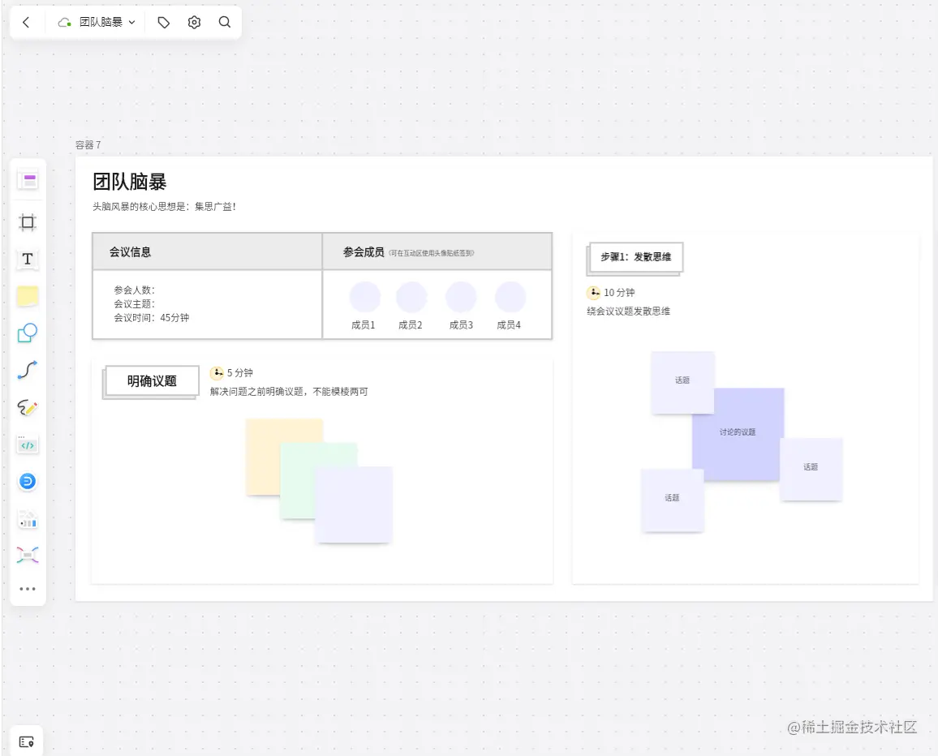Image resolution: width=938 pixels, height=756 pixels.
Task: Choose the connector line tool
Action: coord(28,370)
